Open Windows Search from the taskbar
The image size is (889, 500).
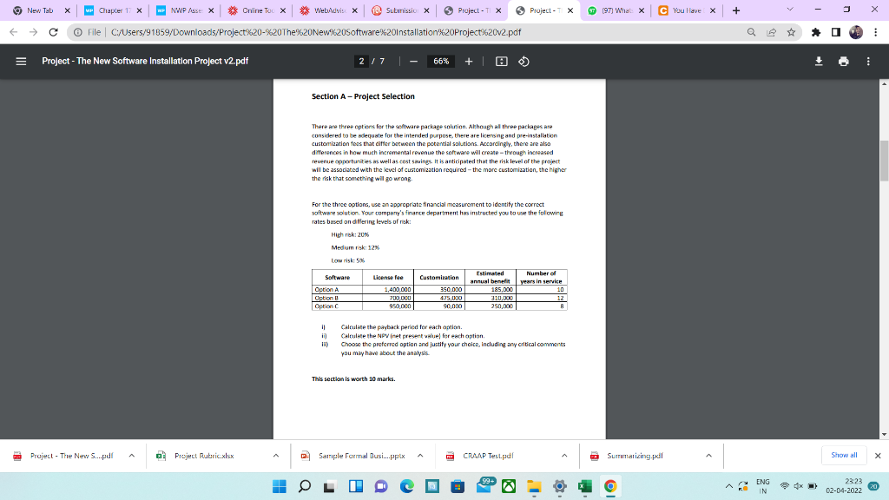coord(304,487)
